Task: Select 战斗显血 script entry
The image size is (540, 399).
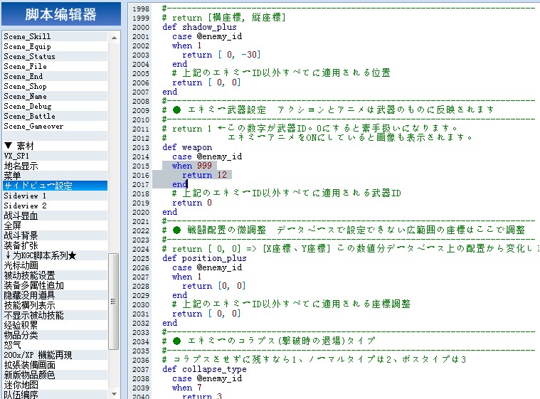Action: coord(55,216)
